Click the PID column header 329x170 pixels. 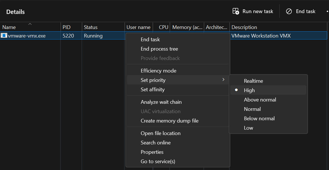(x=67, y=27)
